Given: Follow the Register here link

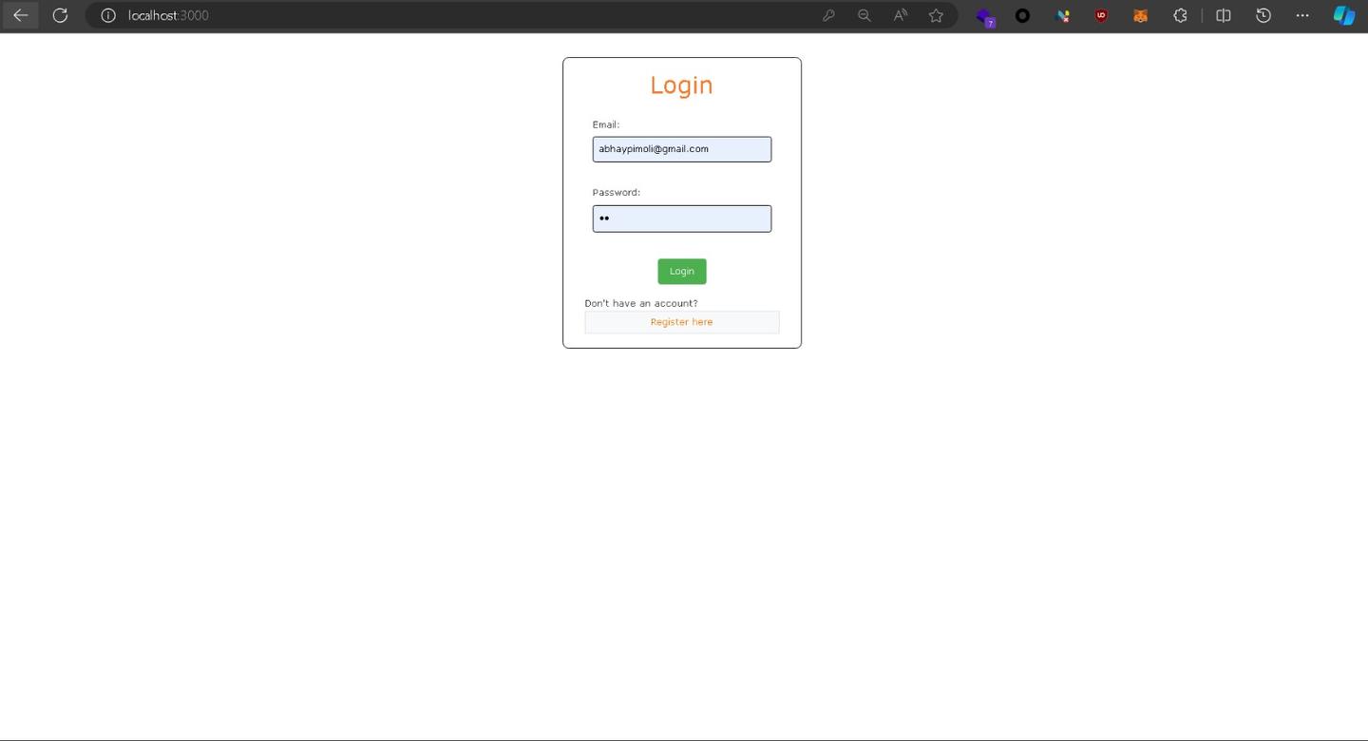Looking at the screenshot, I should point(682,322).
